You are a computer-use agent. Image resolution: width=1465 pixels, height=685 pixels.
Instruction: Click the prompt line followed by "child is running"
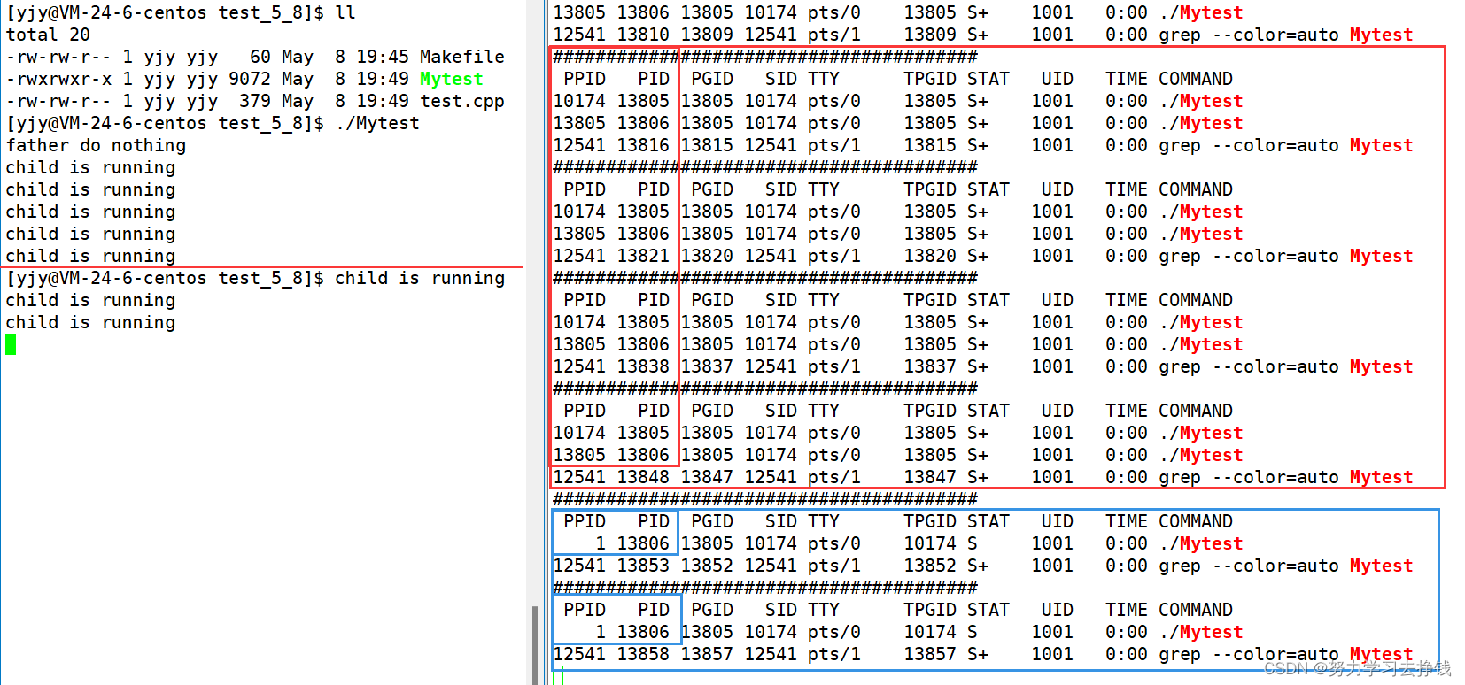tap(255, 278)
